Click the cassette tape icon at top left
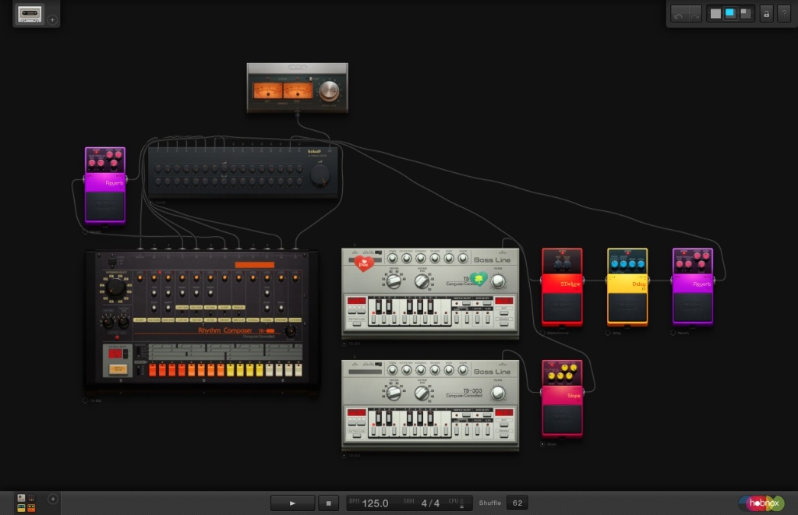 [30, 14]
